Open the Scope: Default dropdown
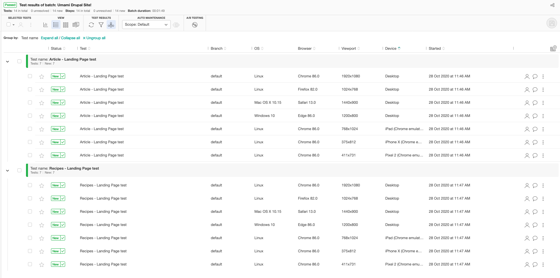 (146, 25)
